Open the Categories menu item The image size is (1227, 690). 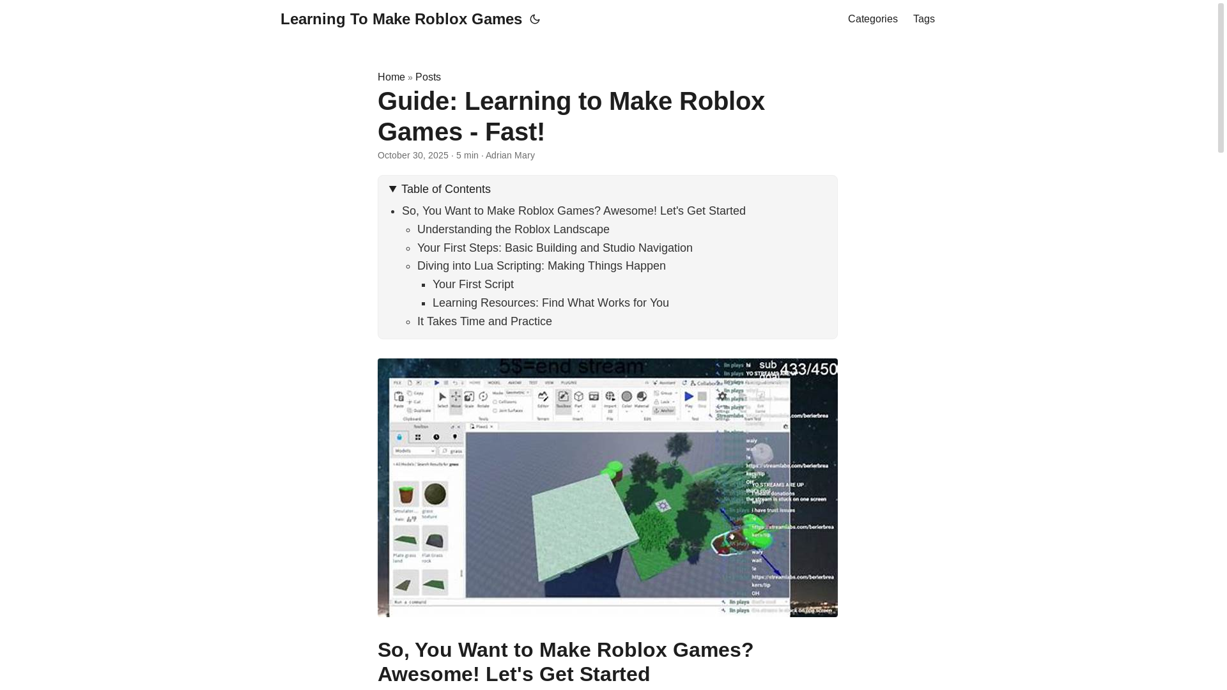872,19
